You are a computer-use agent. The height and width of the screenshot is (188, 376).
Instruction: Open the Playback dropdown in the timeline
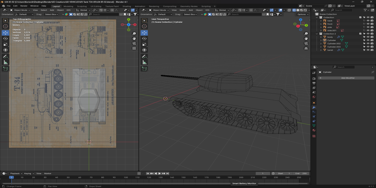pyautogui.click(x=16, y=173)
